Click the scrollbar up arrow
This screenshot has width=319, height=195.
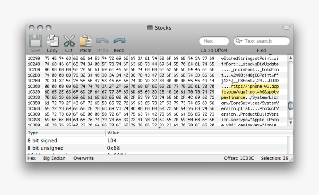(290, 58)
